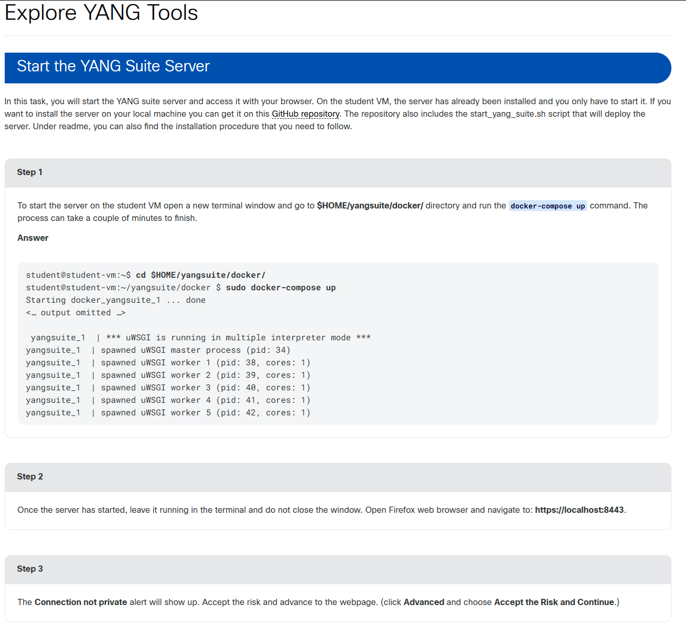Viewport: 686px width, 628px height.
Task: Click the 'uWSGI worker 5 (pid: 42' line
Action: (168, 413)
